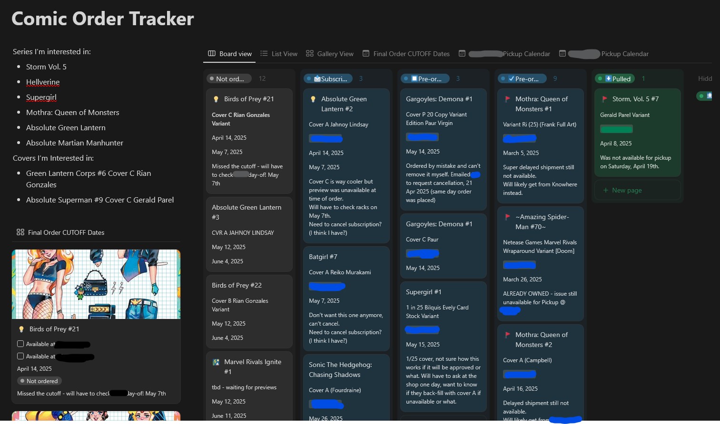Check the first Available at checkbox
This screenshot has width=720, height=424.
click(x=20, y=344)
